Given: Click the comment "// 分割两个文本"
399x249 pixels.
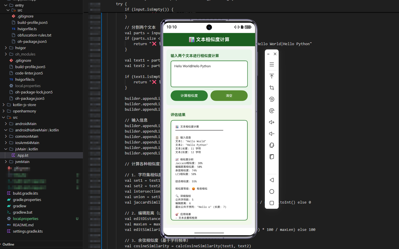Looking at the screenshot, I should [x=140, y=28].
